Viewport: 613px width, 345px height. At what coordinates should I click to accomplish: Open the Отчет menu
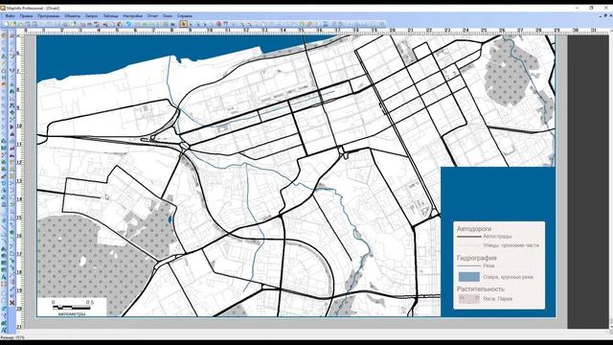(152, 16)
